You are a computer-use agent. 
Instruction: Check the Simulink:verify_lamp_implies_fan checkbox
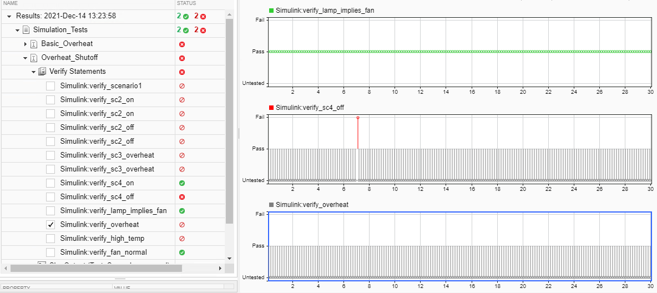click(50, 211)
